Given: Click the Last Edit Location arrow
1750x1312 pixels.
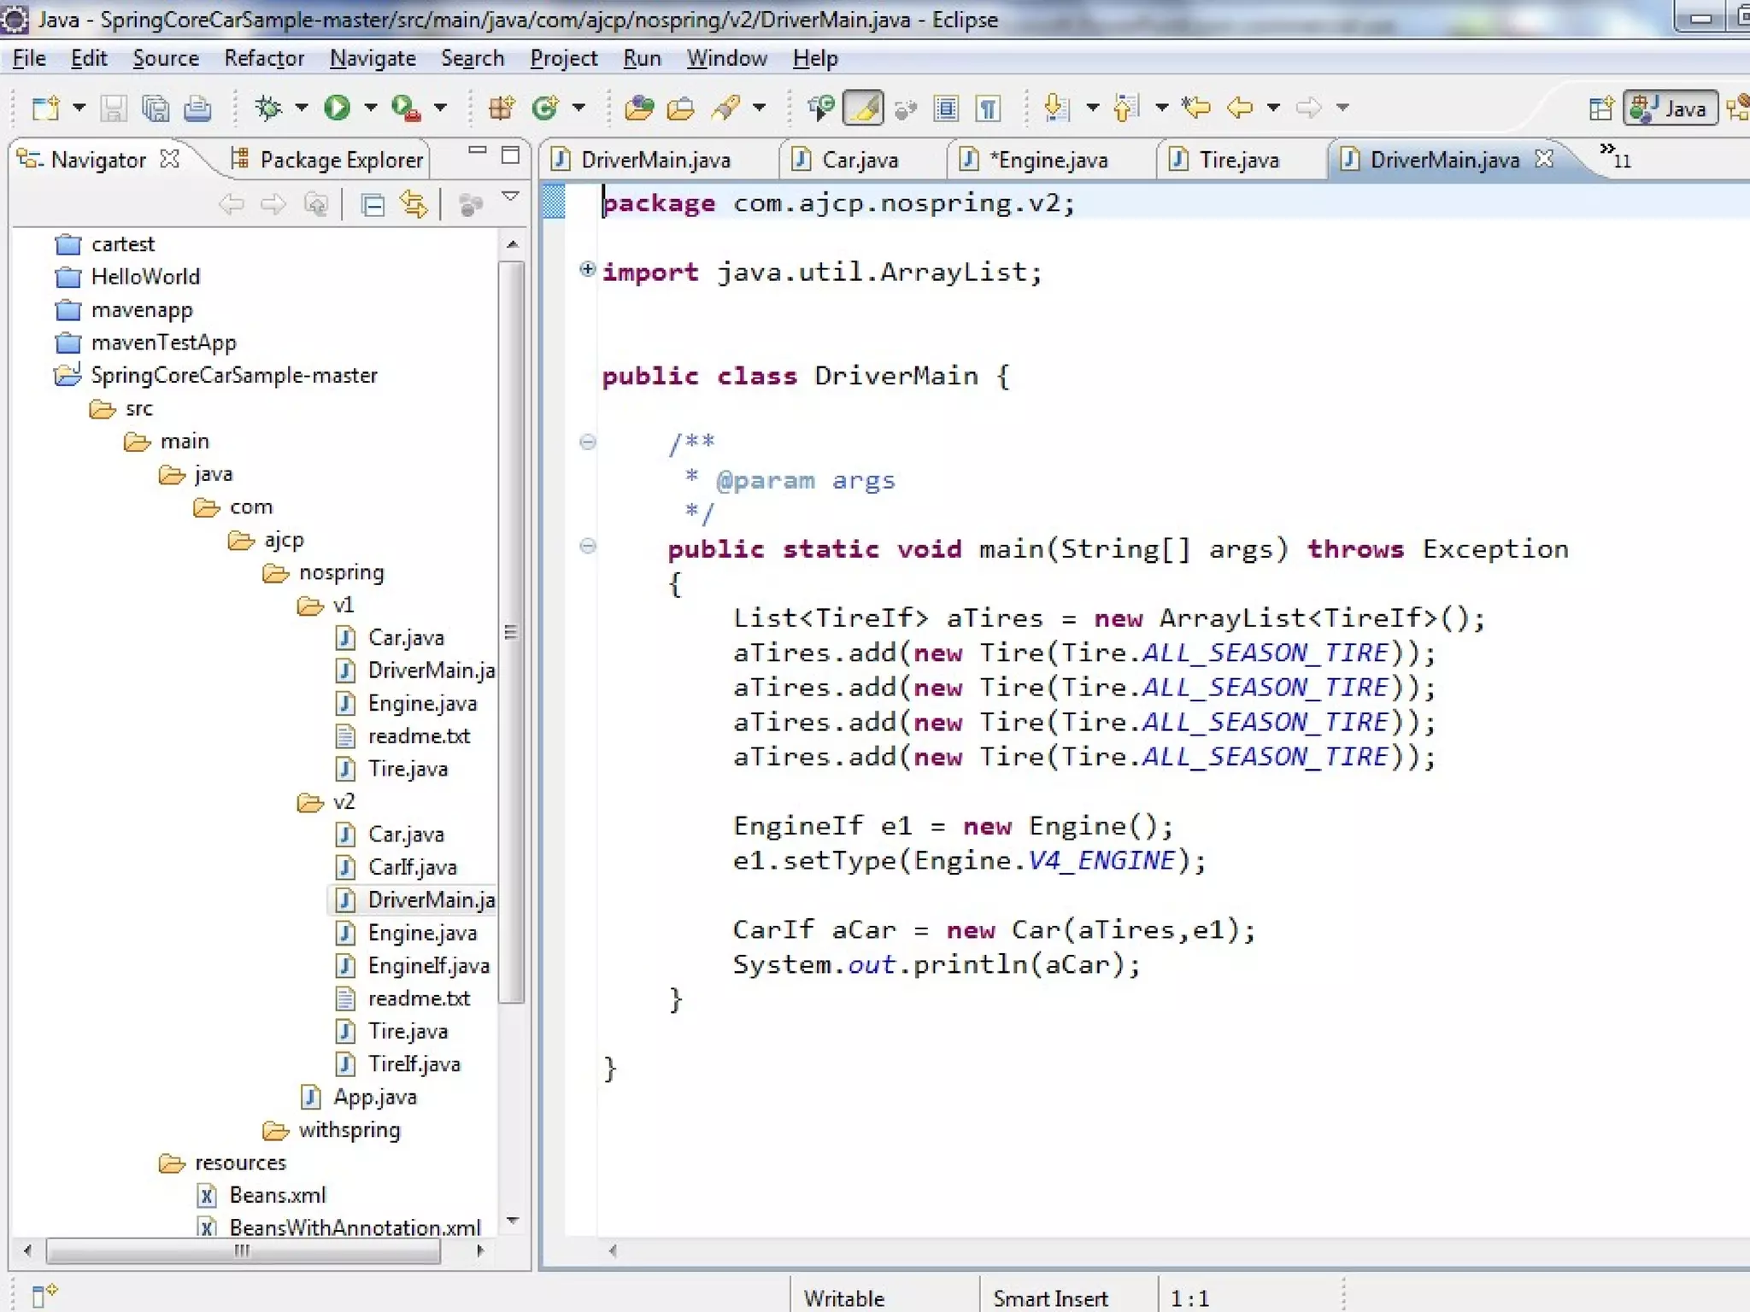Looking at the screenshot, I should (x=1195, y=108).
